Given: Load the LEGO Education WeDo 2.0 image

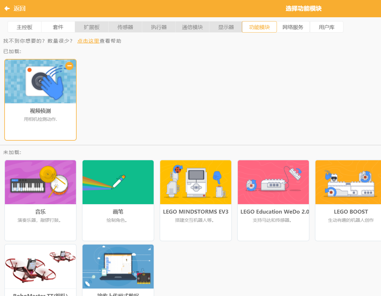Looking at the screenshot, I should click(x=273, y=182).
